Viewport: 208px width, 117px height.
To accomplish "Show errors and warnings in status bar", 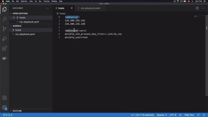I will coord(8,115).
